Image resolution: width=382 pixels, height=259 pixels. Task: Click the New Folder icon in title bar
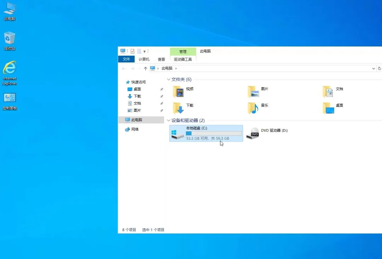pos(139,51)
